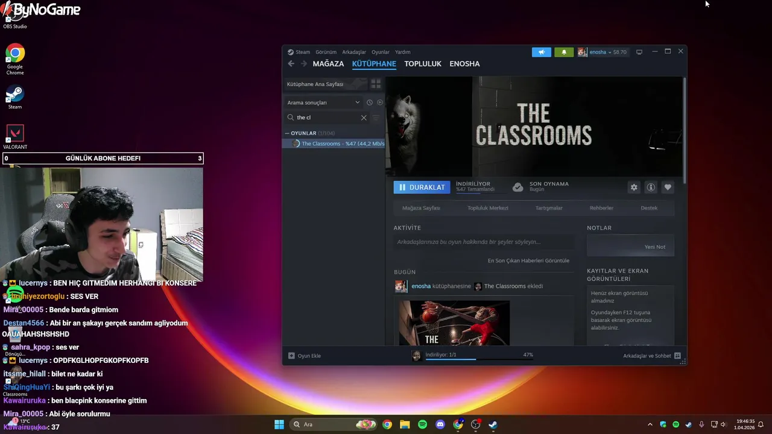Toggle the library collections grid view
The image size is (772, 434).
pyautogui.click(x=376, y=84)
